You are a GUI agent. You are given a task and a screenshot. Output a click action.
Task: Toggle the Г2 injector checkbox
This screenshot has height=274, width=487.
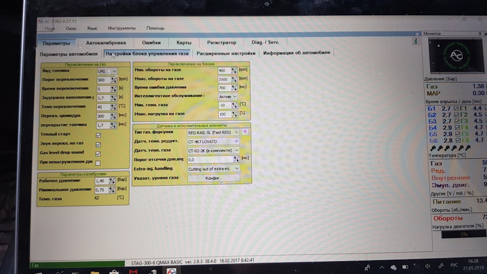pos(456,115)
